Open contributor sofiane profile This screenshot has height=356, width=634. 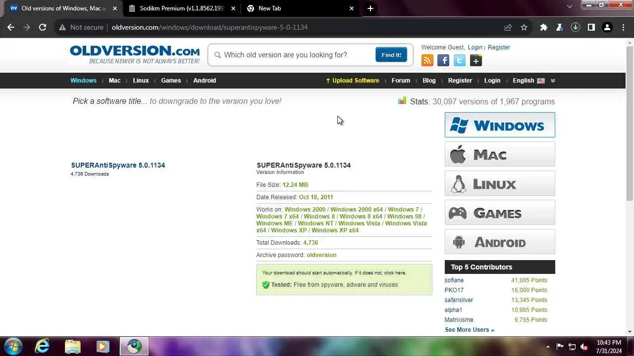tap(454, 280)
